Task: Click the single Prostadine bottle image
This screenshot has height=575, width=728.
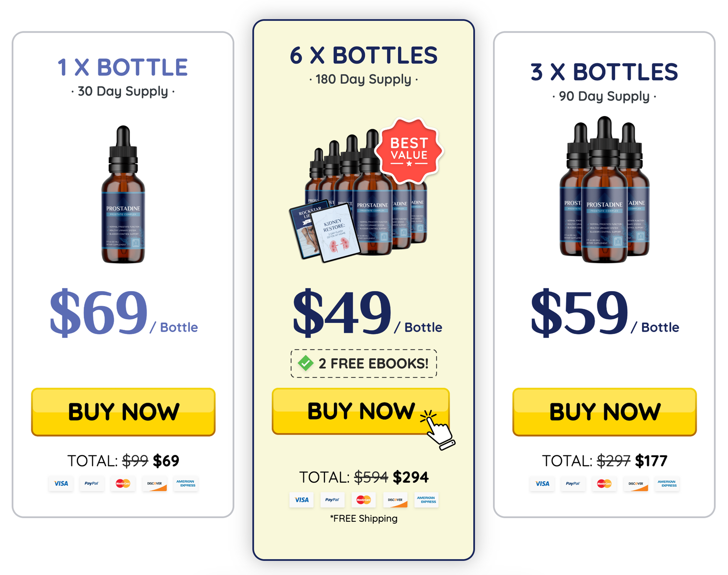Action: coord(123,195)
